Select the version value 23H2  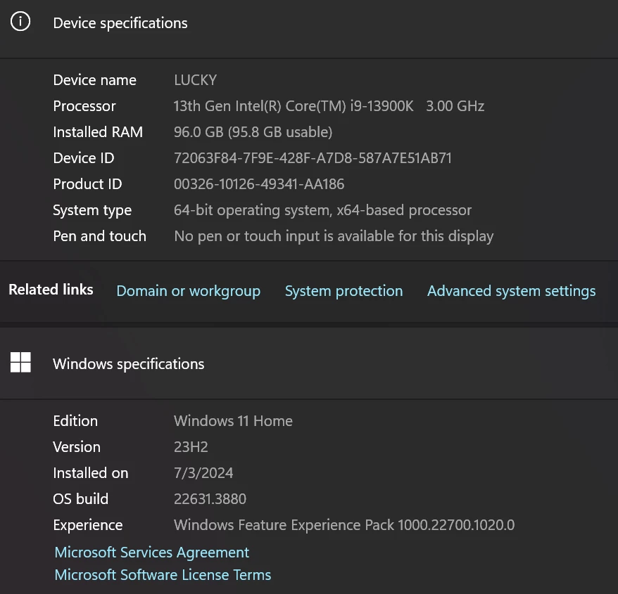pos(191,447)
